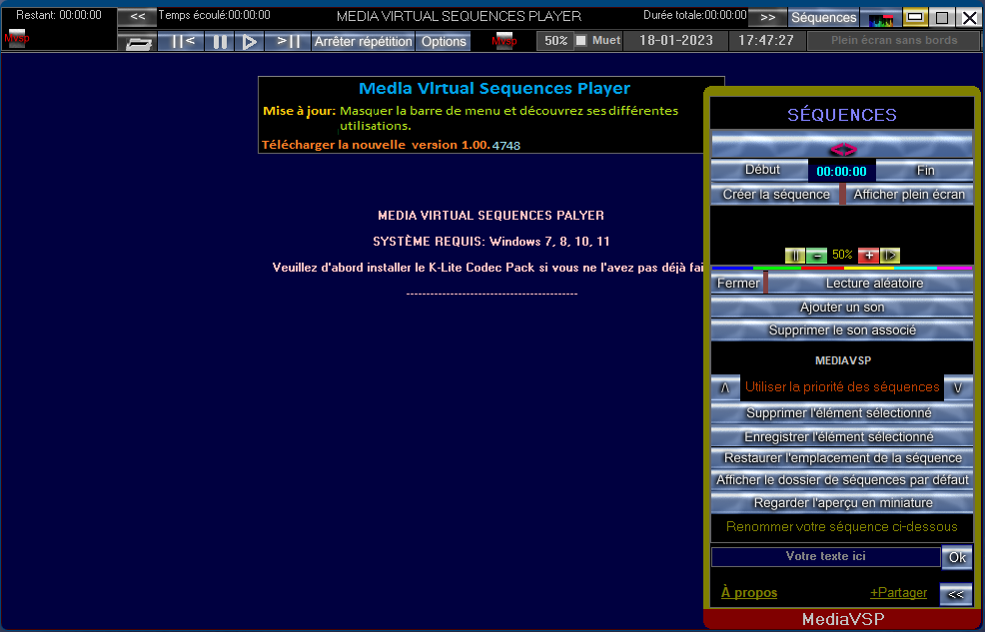Screen dimensions: 985x632
Task: Click the green minus zoom button
Action: tap(816, 256)
